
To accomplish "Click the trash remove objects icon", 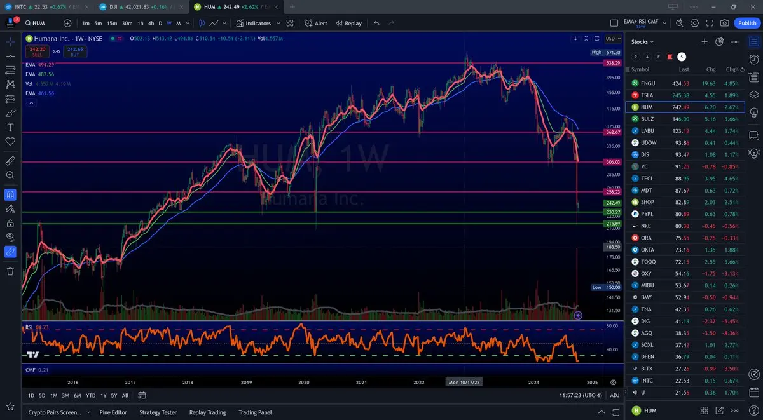I will pyautogui.click(x=10, y=271).
